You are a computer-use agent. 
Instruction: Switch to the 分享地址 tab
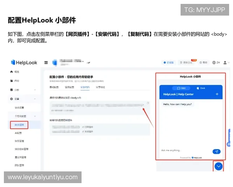pos(100,87)
